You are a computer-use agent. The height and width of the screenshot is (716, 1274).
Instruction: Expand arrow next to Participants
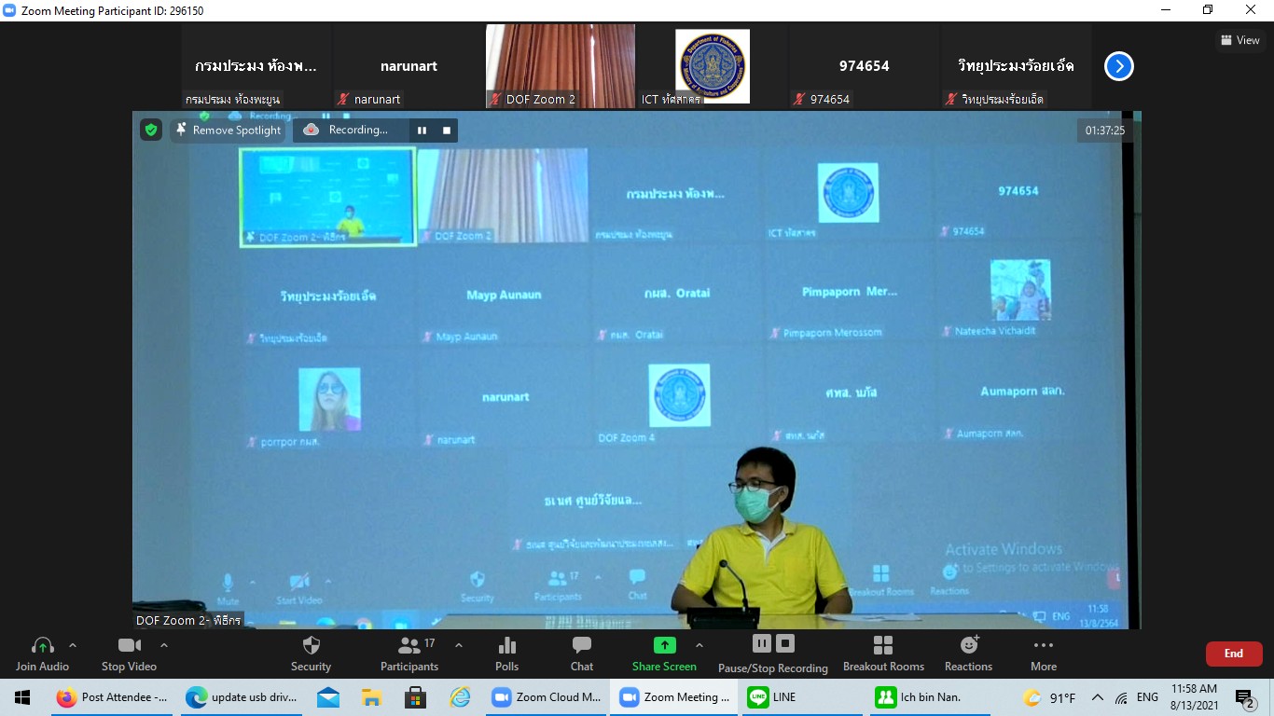(459, 645)
